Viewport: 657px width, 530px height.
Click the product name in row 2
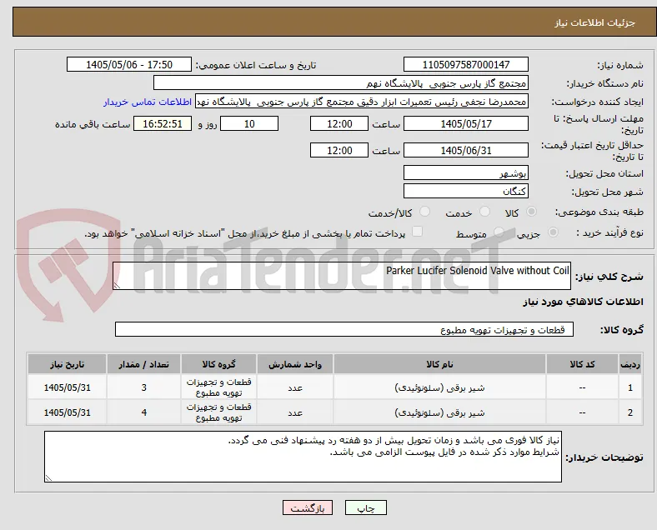[x=439, y=412]
